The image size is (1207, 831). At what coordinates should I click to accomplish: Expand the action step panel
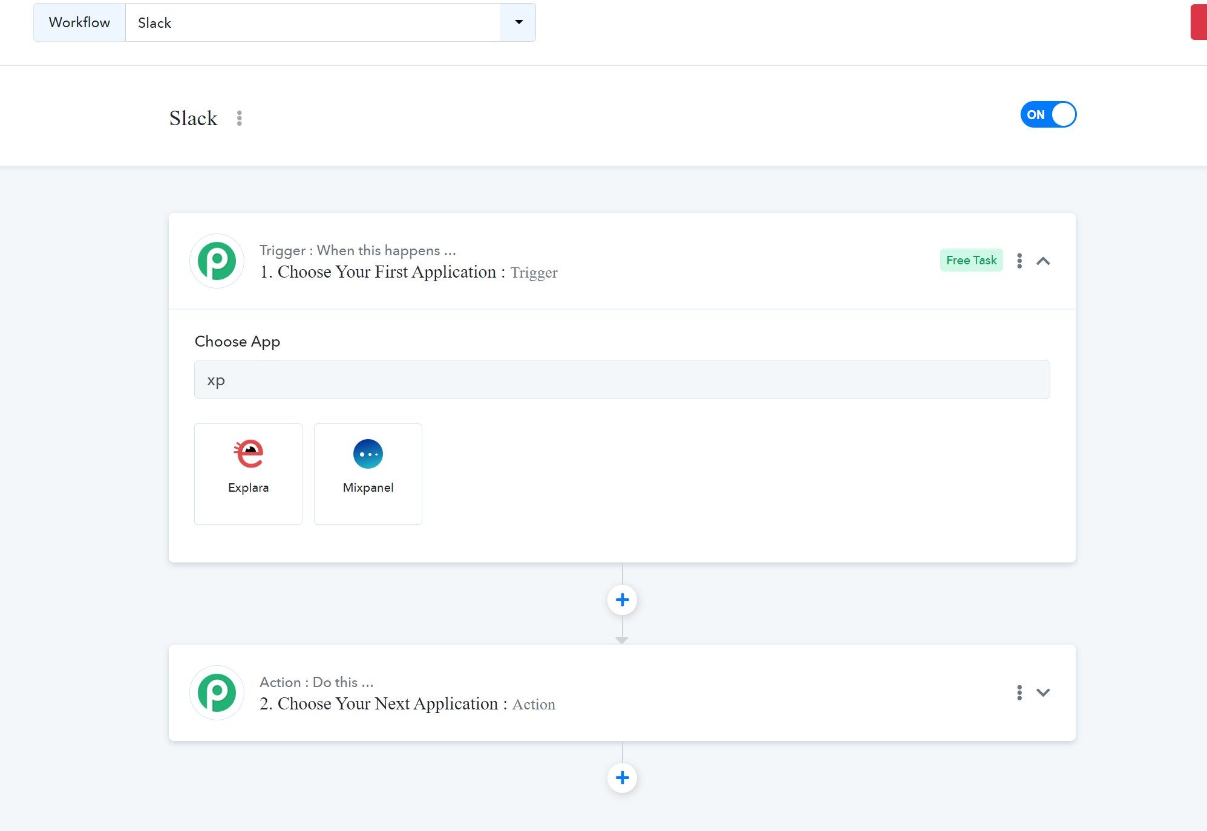1043,692
